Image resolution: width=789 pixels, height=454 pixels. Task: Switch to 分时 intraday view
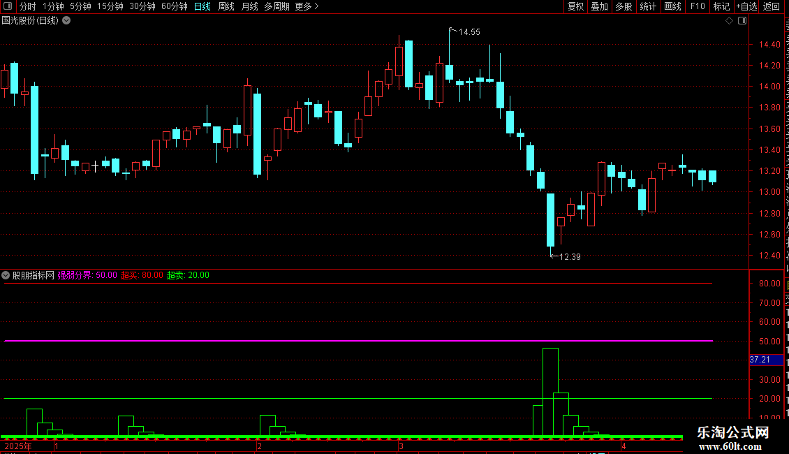[28, 6]
